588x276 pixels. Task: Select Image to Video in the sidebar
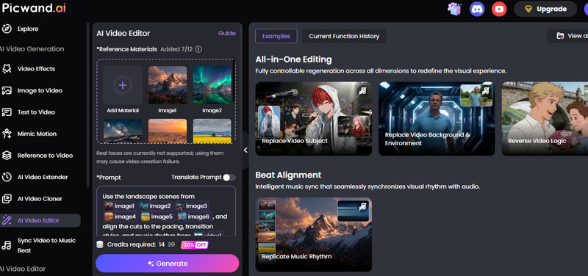40,90
